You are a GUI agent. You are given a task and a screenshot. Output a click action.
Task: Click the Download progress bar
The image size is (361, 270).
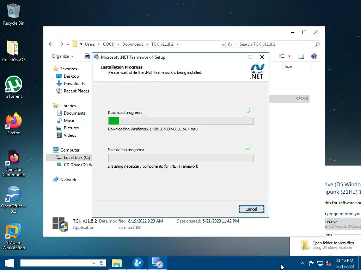[x=181, y=121]
